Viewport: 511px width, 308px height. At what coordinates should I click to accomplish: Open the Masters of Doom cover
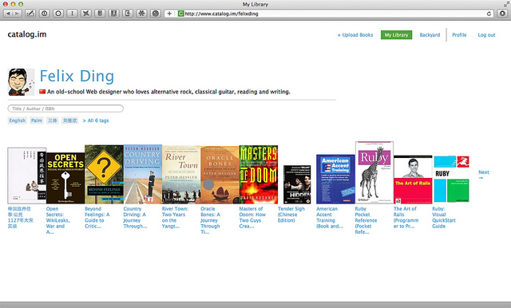click(x=259, y=175)
